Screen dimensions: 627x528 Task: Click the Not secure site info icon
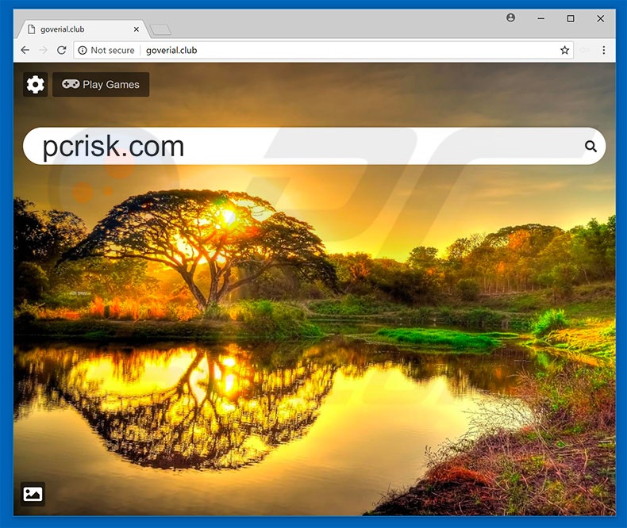pos(83,50)
